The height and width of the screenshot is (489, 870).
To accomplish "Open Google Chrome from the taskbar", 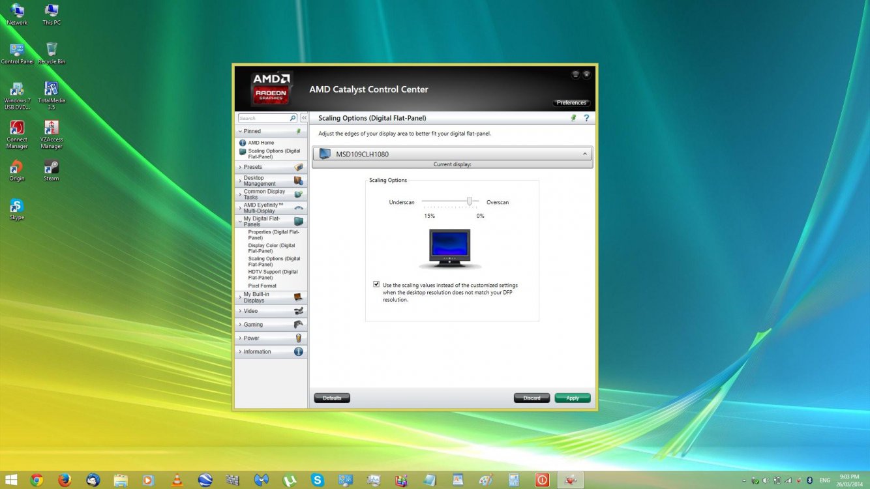I will coord(37,480).
